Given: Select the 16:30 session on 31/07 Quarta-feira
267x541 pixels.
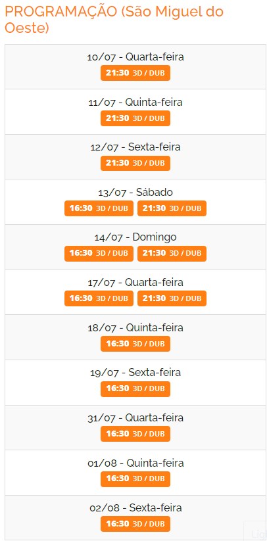Looking at the screenshot, I should pyautogui.click(x=135, y=434).
